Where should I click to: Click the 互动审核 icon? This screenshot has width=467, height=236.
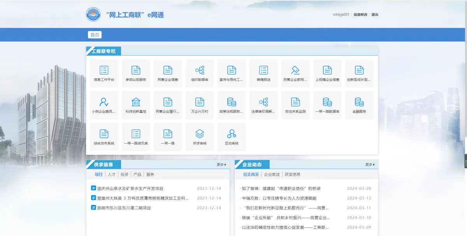click(x=232, y=134)
